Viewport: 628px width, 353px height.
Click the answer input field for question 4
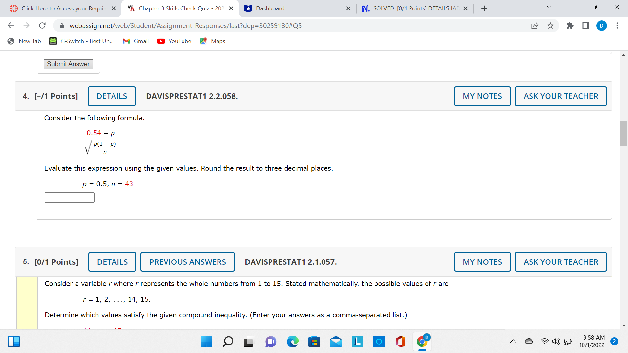click(69, 197)
